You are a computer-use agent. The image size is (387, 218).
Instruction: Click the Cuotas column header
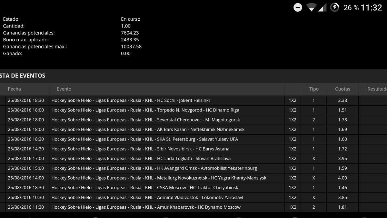(342, 89)
